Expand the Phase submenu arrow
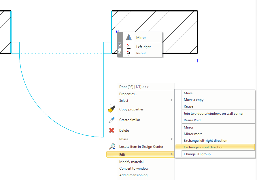This screenshot has height=180, width=257. [172, 139]
